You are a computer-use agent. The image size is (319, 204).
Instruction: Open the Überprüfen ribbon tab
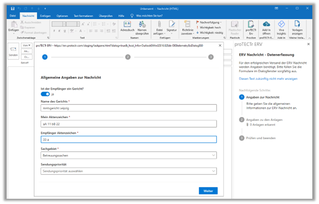pos(105,16)
